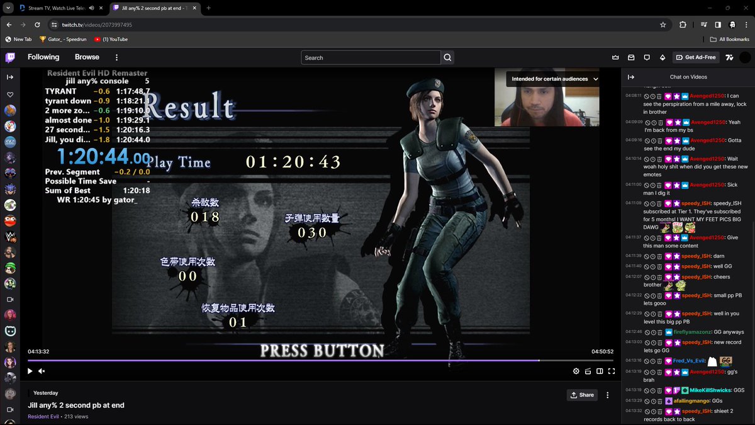Open the three-dot menu beside Browse

[x=116, y=57]
